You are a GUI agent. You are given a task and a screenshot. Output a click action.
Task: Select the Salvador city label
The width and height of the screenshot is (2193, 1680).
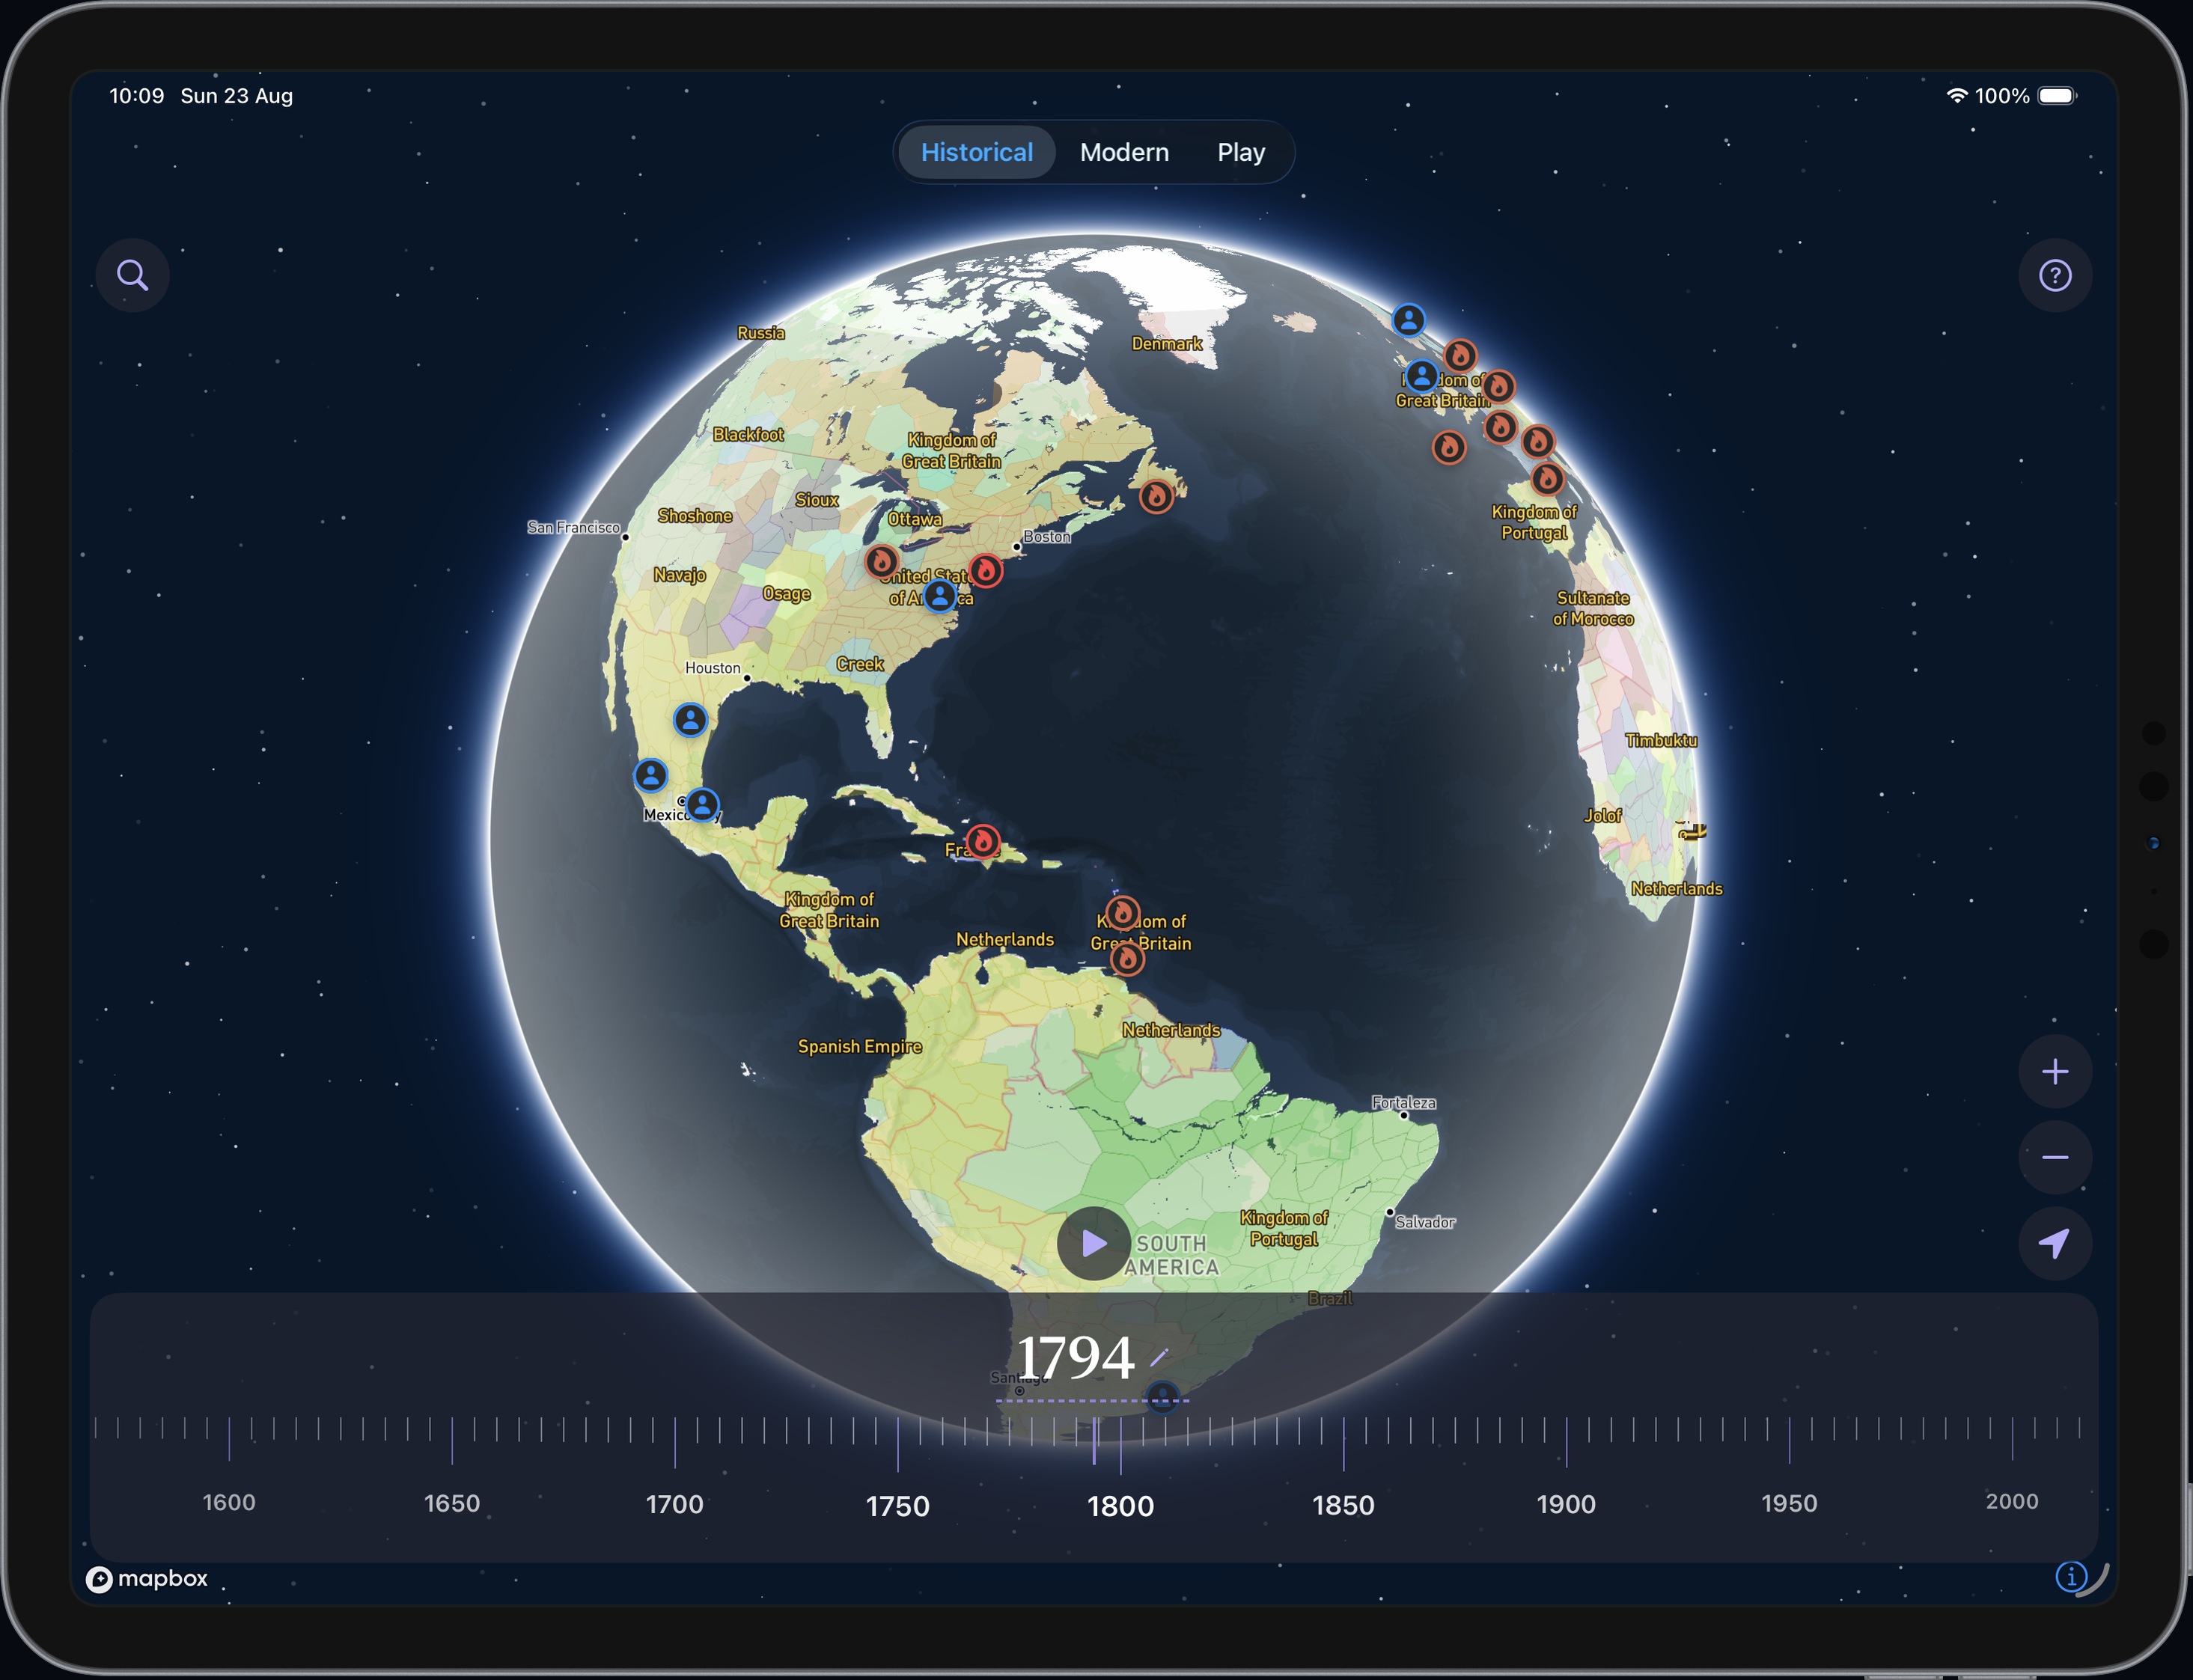click(x=1426, y=1222)
